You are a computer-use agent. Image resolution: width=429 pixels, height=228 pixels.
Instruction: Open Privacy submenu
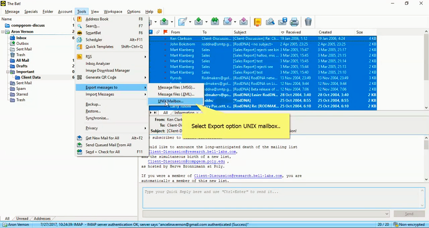click(x=112, y=128)
